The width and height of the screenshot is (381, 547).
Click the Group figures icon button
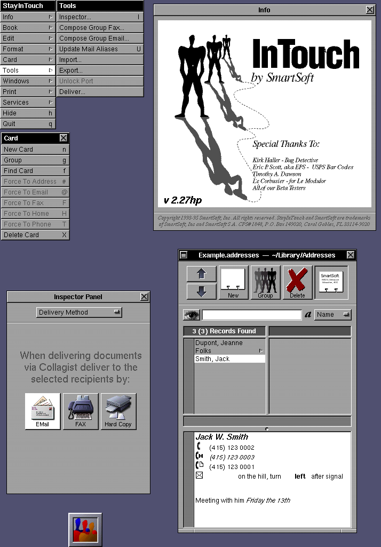tap(265, 283)
